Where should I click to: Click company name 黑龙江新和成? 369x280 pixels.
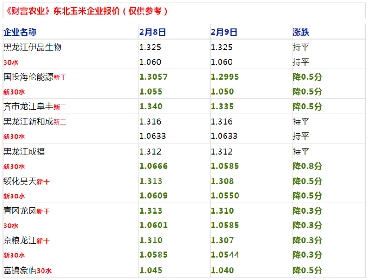(x=28, y=121)
